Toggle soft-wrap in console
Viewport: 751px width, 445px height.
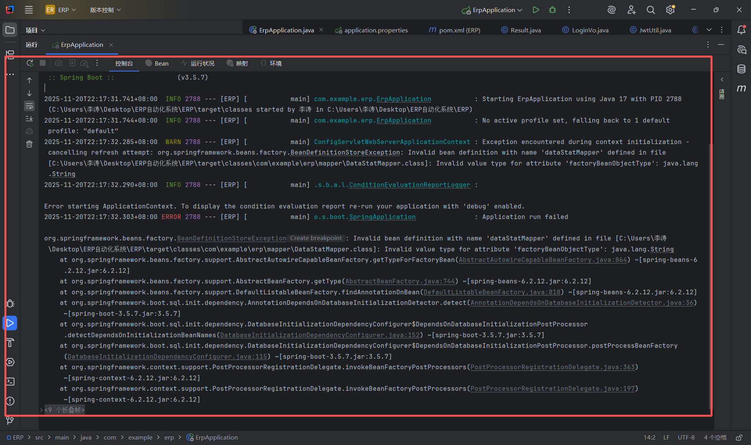tap(29, 106)
